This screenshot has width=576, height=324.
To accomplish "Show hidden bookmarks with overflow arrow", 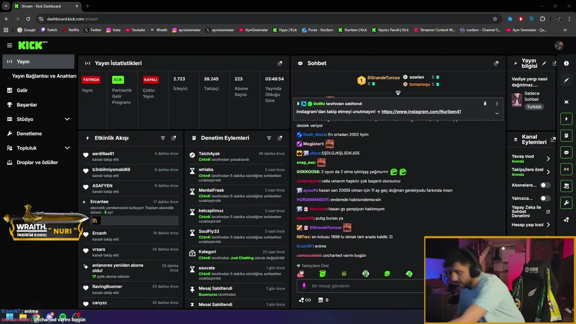I will coord(565,30).
